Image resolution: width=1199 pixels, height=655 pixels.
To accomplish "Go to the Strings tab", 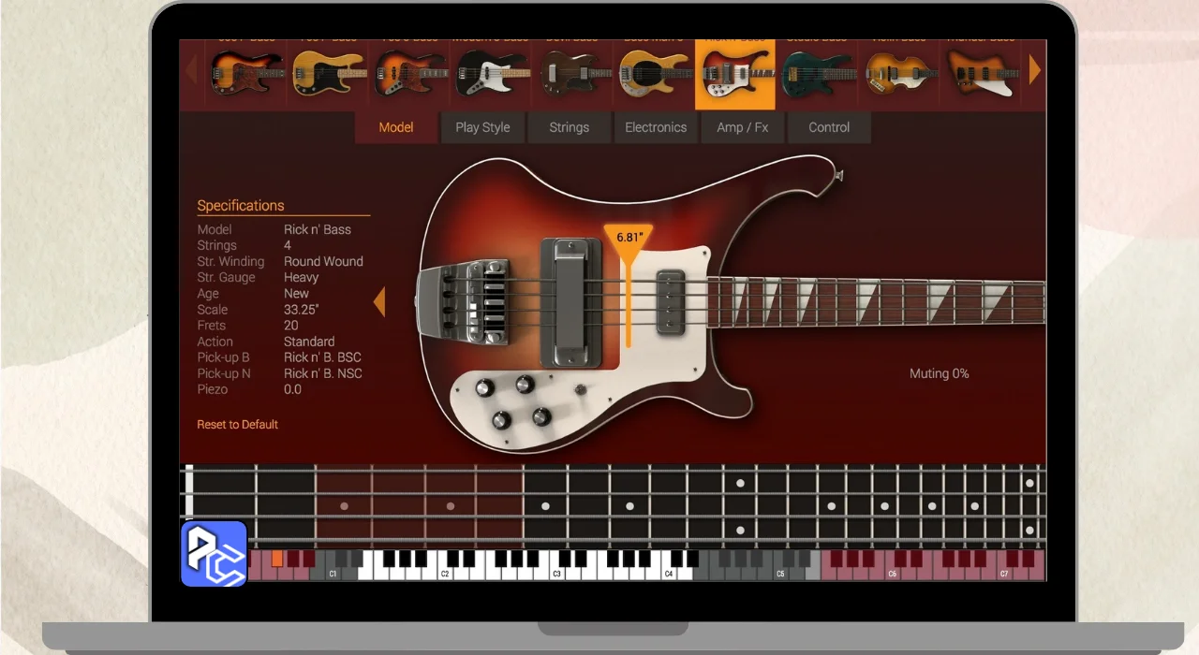I will (x=569, y=127).
